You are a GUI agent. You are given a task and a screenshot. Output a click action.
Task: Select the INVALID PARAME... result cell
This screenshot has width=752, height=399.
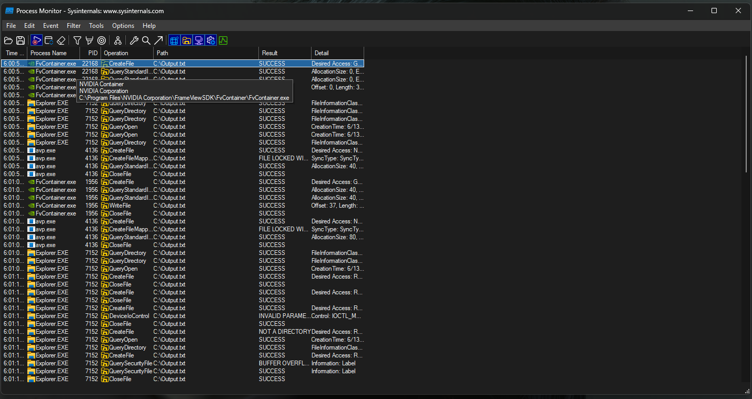pos(284,316)
